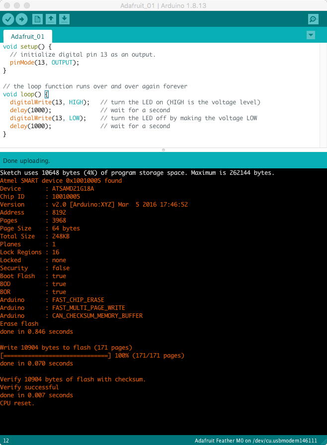Click the window title 'Adafruit_01 | Arduino 1.8.13'
Image resolution: width=327 pixels, height=445 pixels.
[x=163, y=5]
